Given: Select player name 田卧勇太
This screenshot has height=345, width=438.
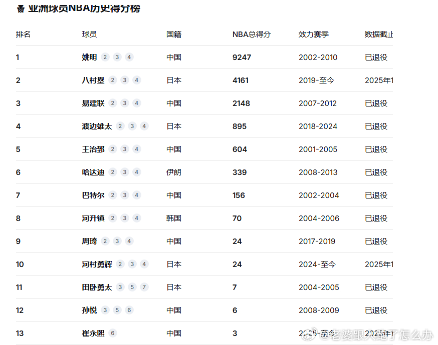Looking at the screenshot, I should (x=97, y=287).
